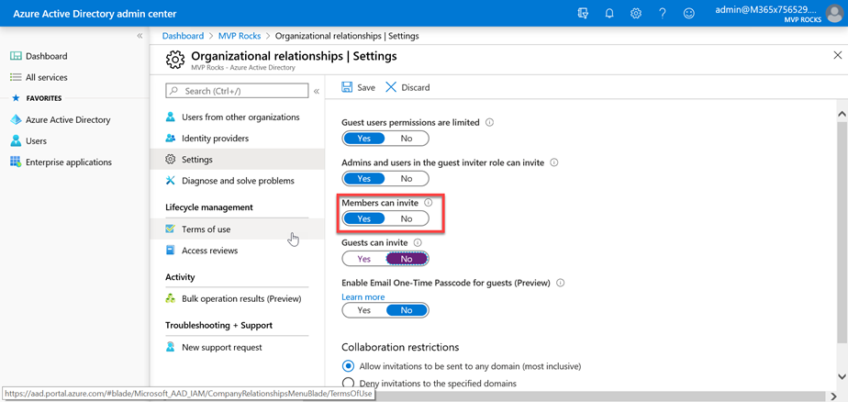The height and width of the screenshot is (402, 848).
Task: Close the Organizational relationships blade
Action: (x=837, y=55)
